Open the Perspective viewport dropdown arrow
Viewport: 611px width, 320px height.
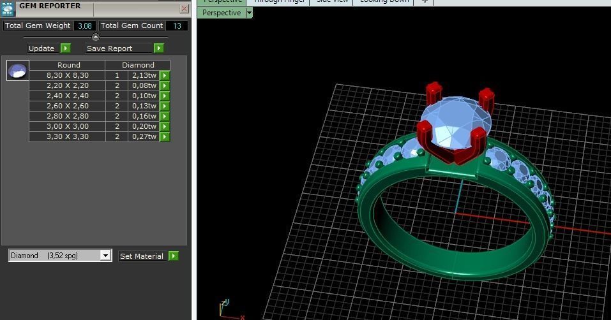coord(249,13)
